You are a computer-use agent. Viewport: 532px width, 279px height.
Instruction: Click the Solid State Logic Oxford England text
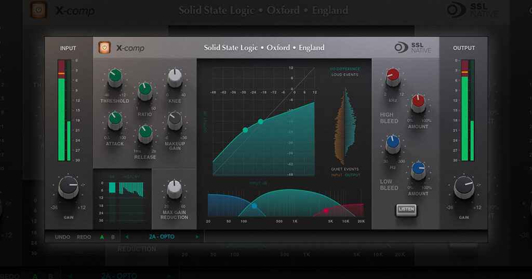(264, 48)
